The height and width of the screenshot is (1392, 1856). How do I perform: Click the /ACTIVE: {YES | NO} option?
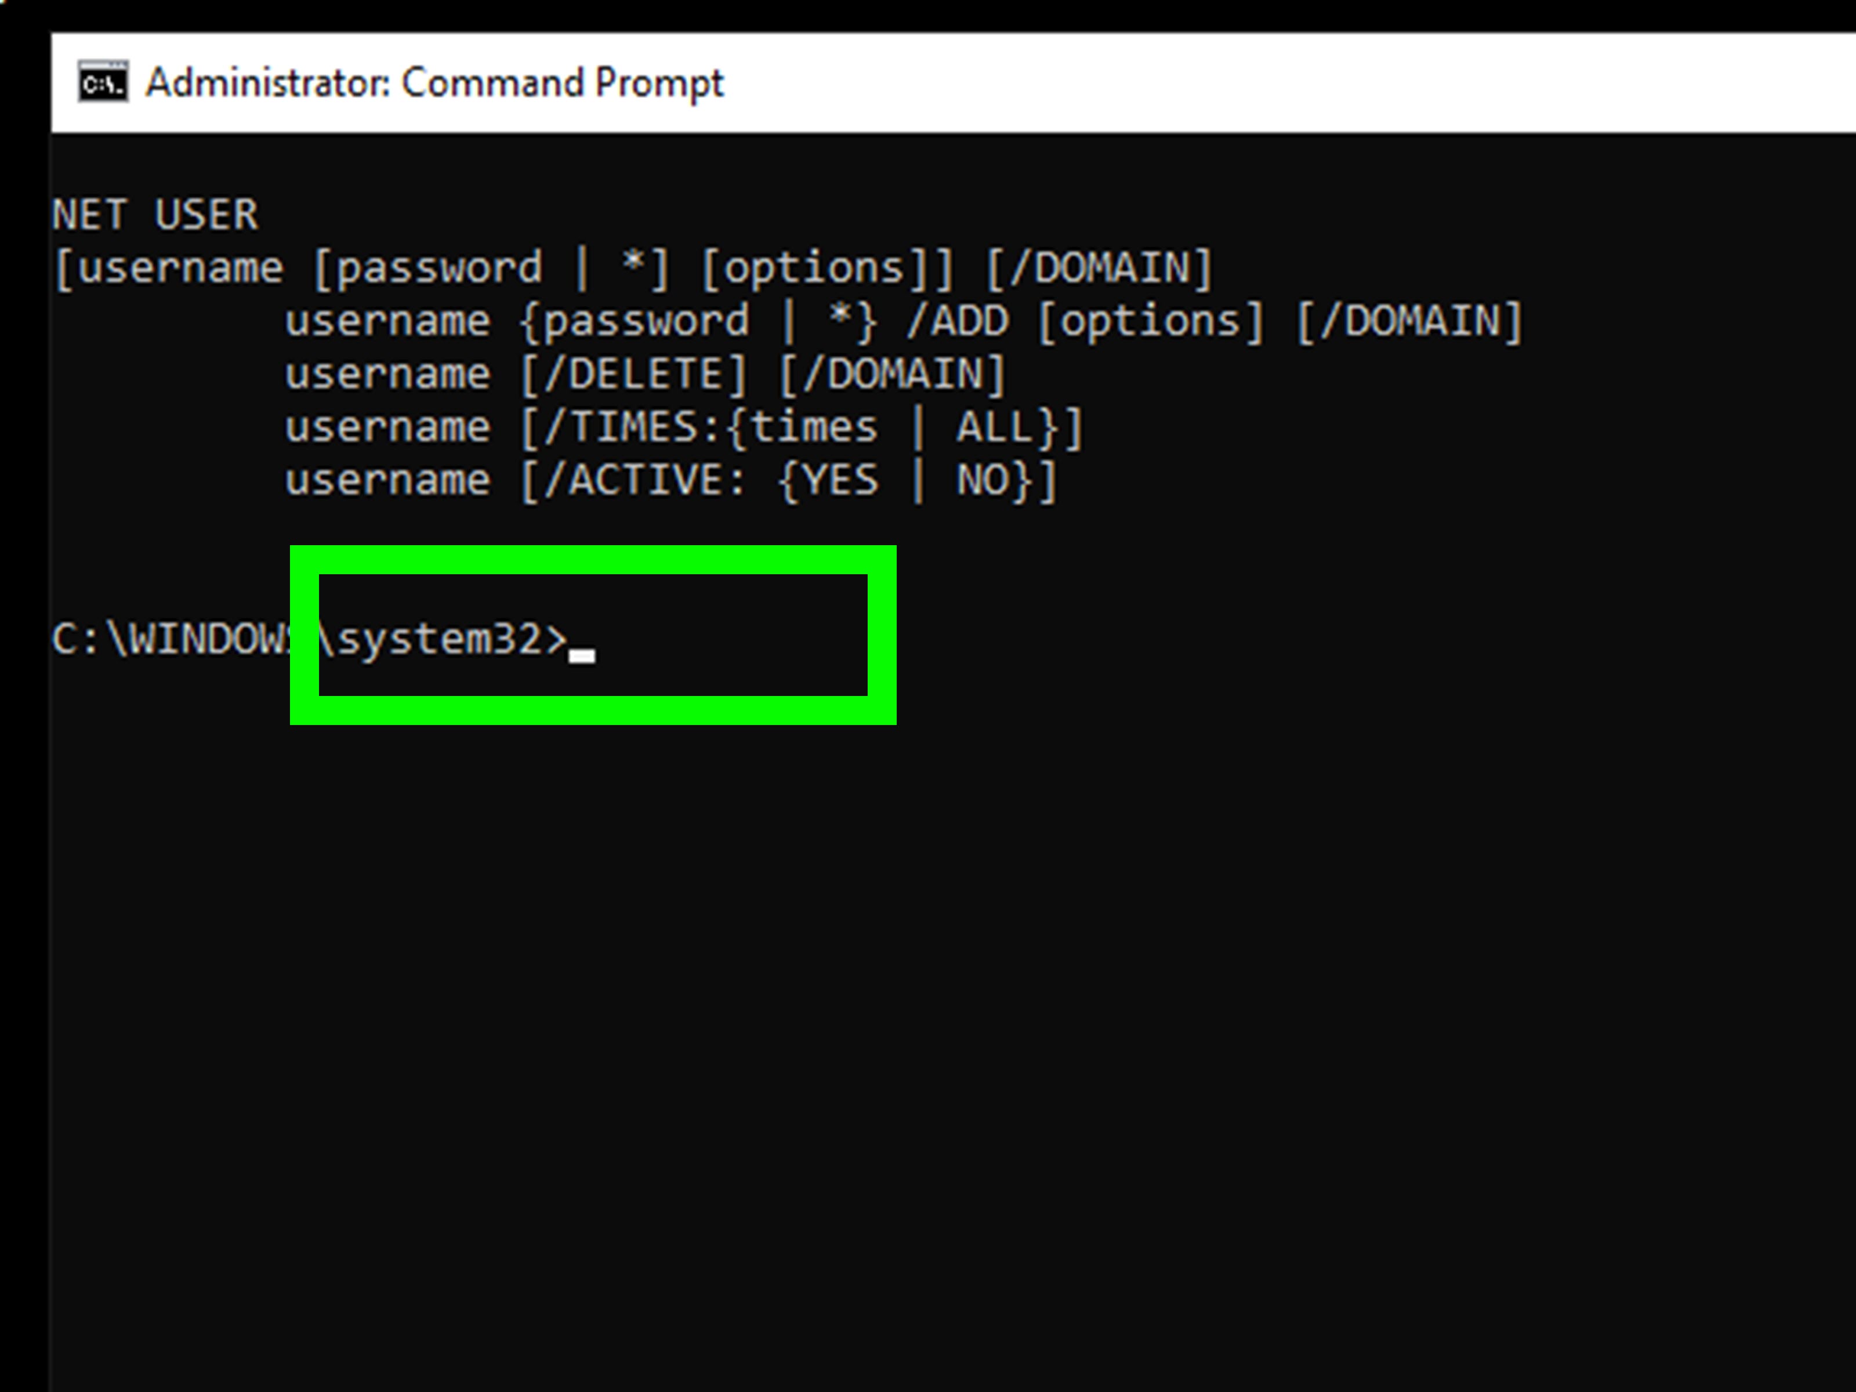coord(789,481)
